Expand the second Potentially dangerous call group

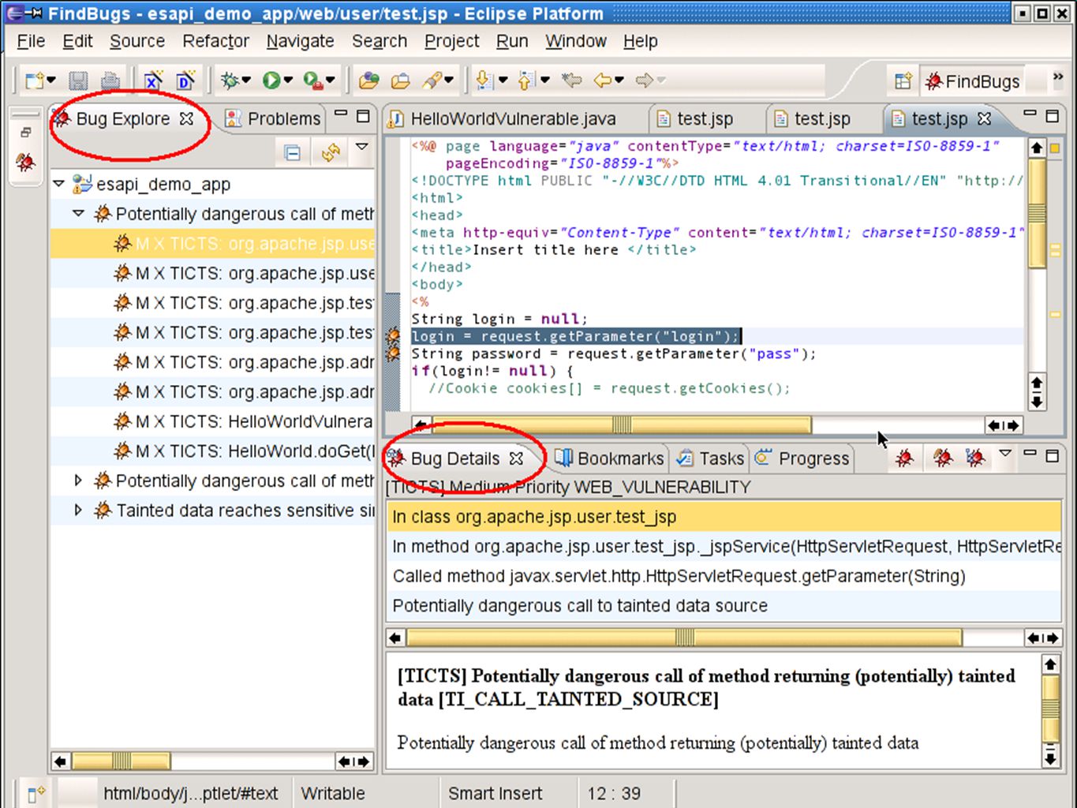(x=78, y=480)
